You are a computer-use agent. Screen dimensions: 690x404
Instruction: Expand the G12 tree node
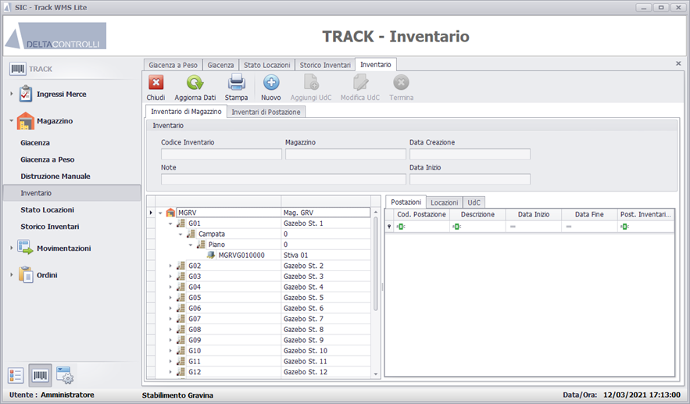tap(170, 372)
